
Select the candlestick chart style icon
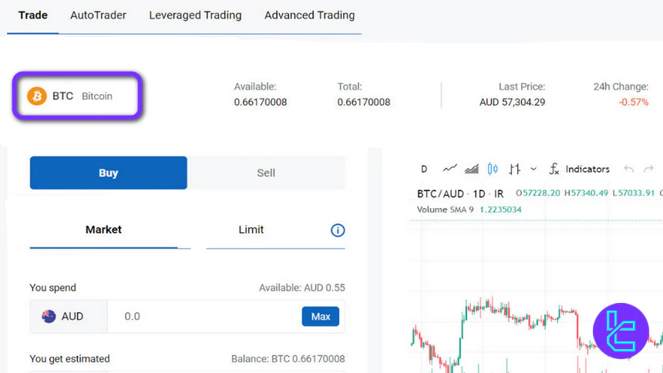click(493, 170)
